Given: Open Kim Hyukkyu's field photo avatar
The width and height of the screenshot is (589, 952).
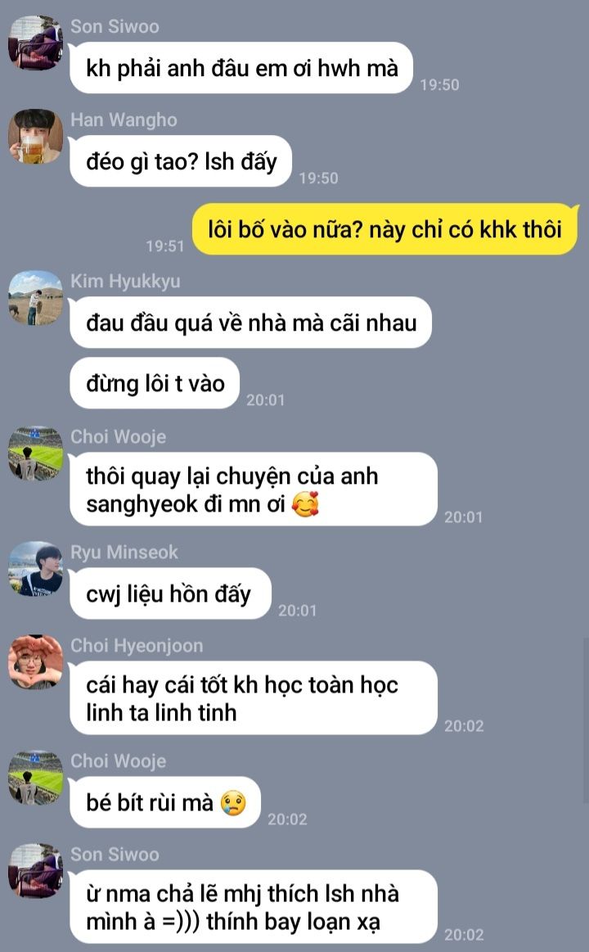Looking at the screenshot, I should pyautogui.click(x=35, y=298).
